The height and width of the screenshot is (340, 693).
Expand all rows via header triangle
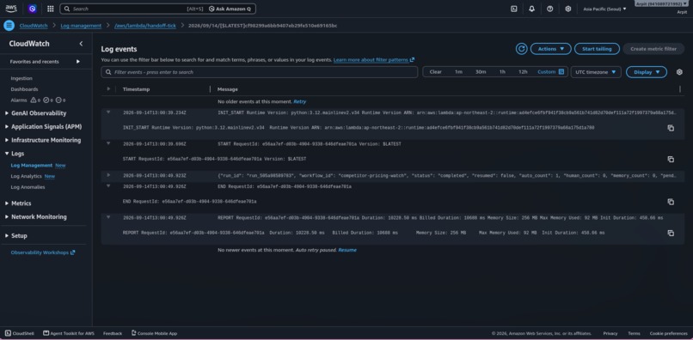[x=108, y=88]
